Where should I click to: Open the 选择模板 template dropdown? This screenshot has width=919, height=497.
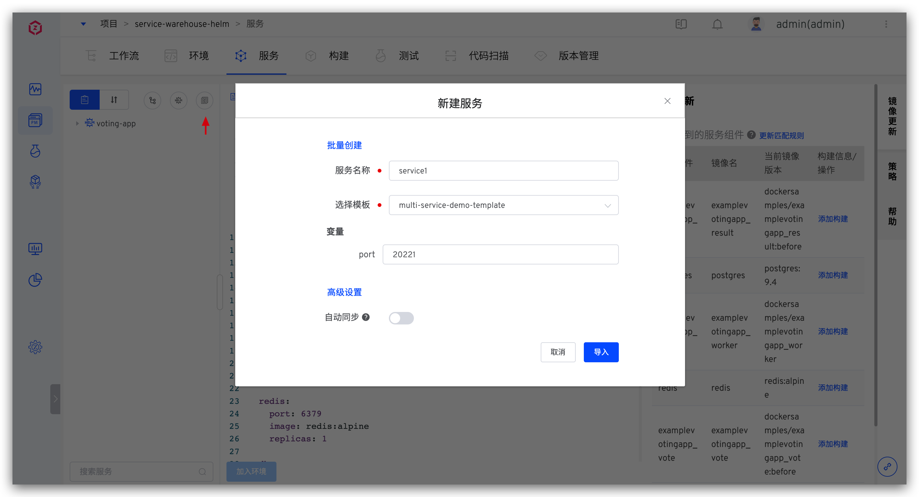(503, 205)
